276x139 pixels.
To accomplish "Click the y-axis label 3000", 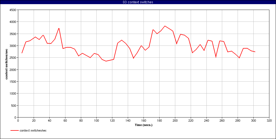I will [x=13, y=46].
